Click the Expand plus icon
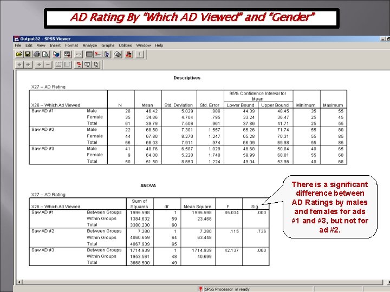Image resolution: width=390 pixels, height=292 pixels. (x=39, y=65)
